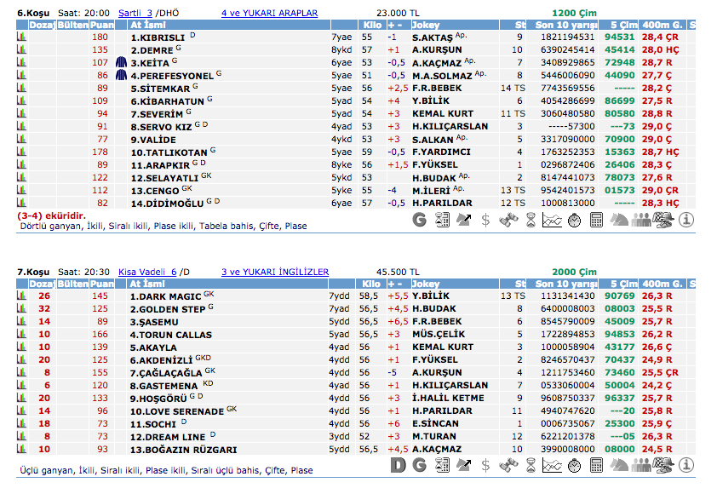Click the stopwatch icon below race 6
Screen dimensions: 717x488
point(575,220)
